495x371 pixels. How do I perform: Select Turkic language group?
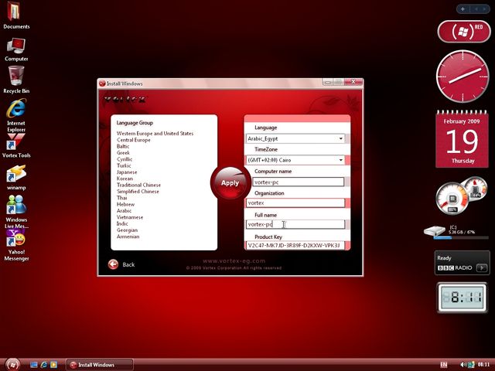[x=124, y=165]
